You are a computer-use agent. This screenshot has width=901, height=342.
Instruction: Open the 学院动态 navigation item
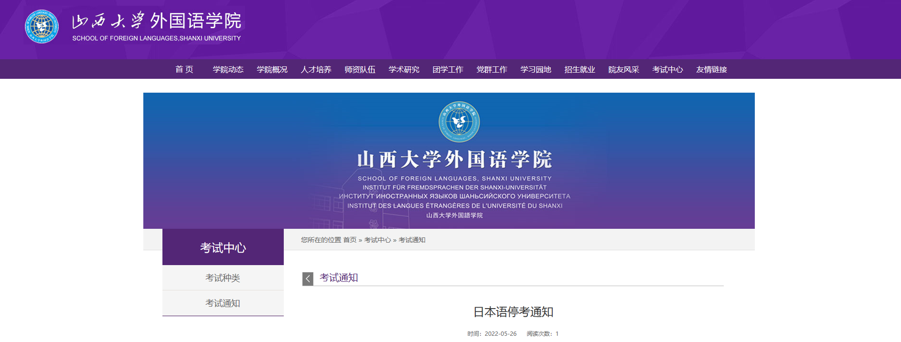click(228, 69)
